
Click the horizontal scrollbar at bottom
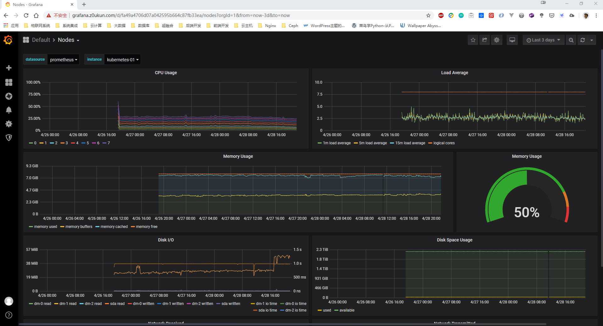[282, 324]
